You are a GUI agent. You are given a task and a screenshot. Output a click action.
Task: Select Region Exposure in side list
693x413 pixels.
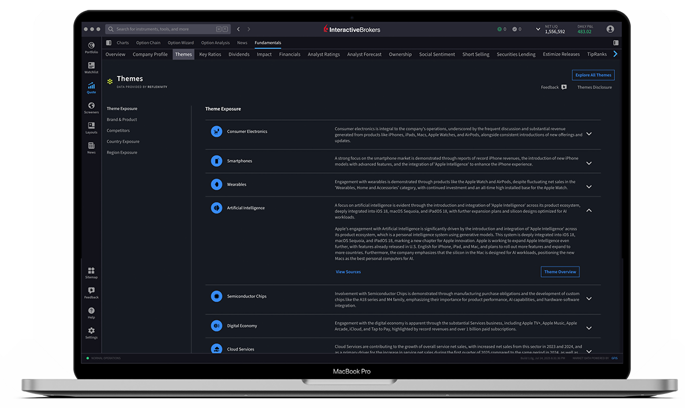(x=122, y=152)
